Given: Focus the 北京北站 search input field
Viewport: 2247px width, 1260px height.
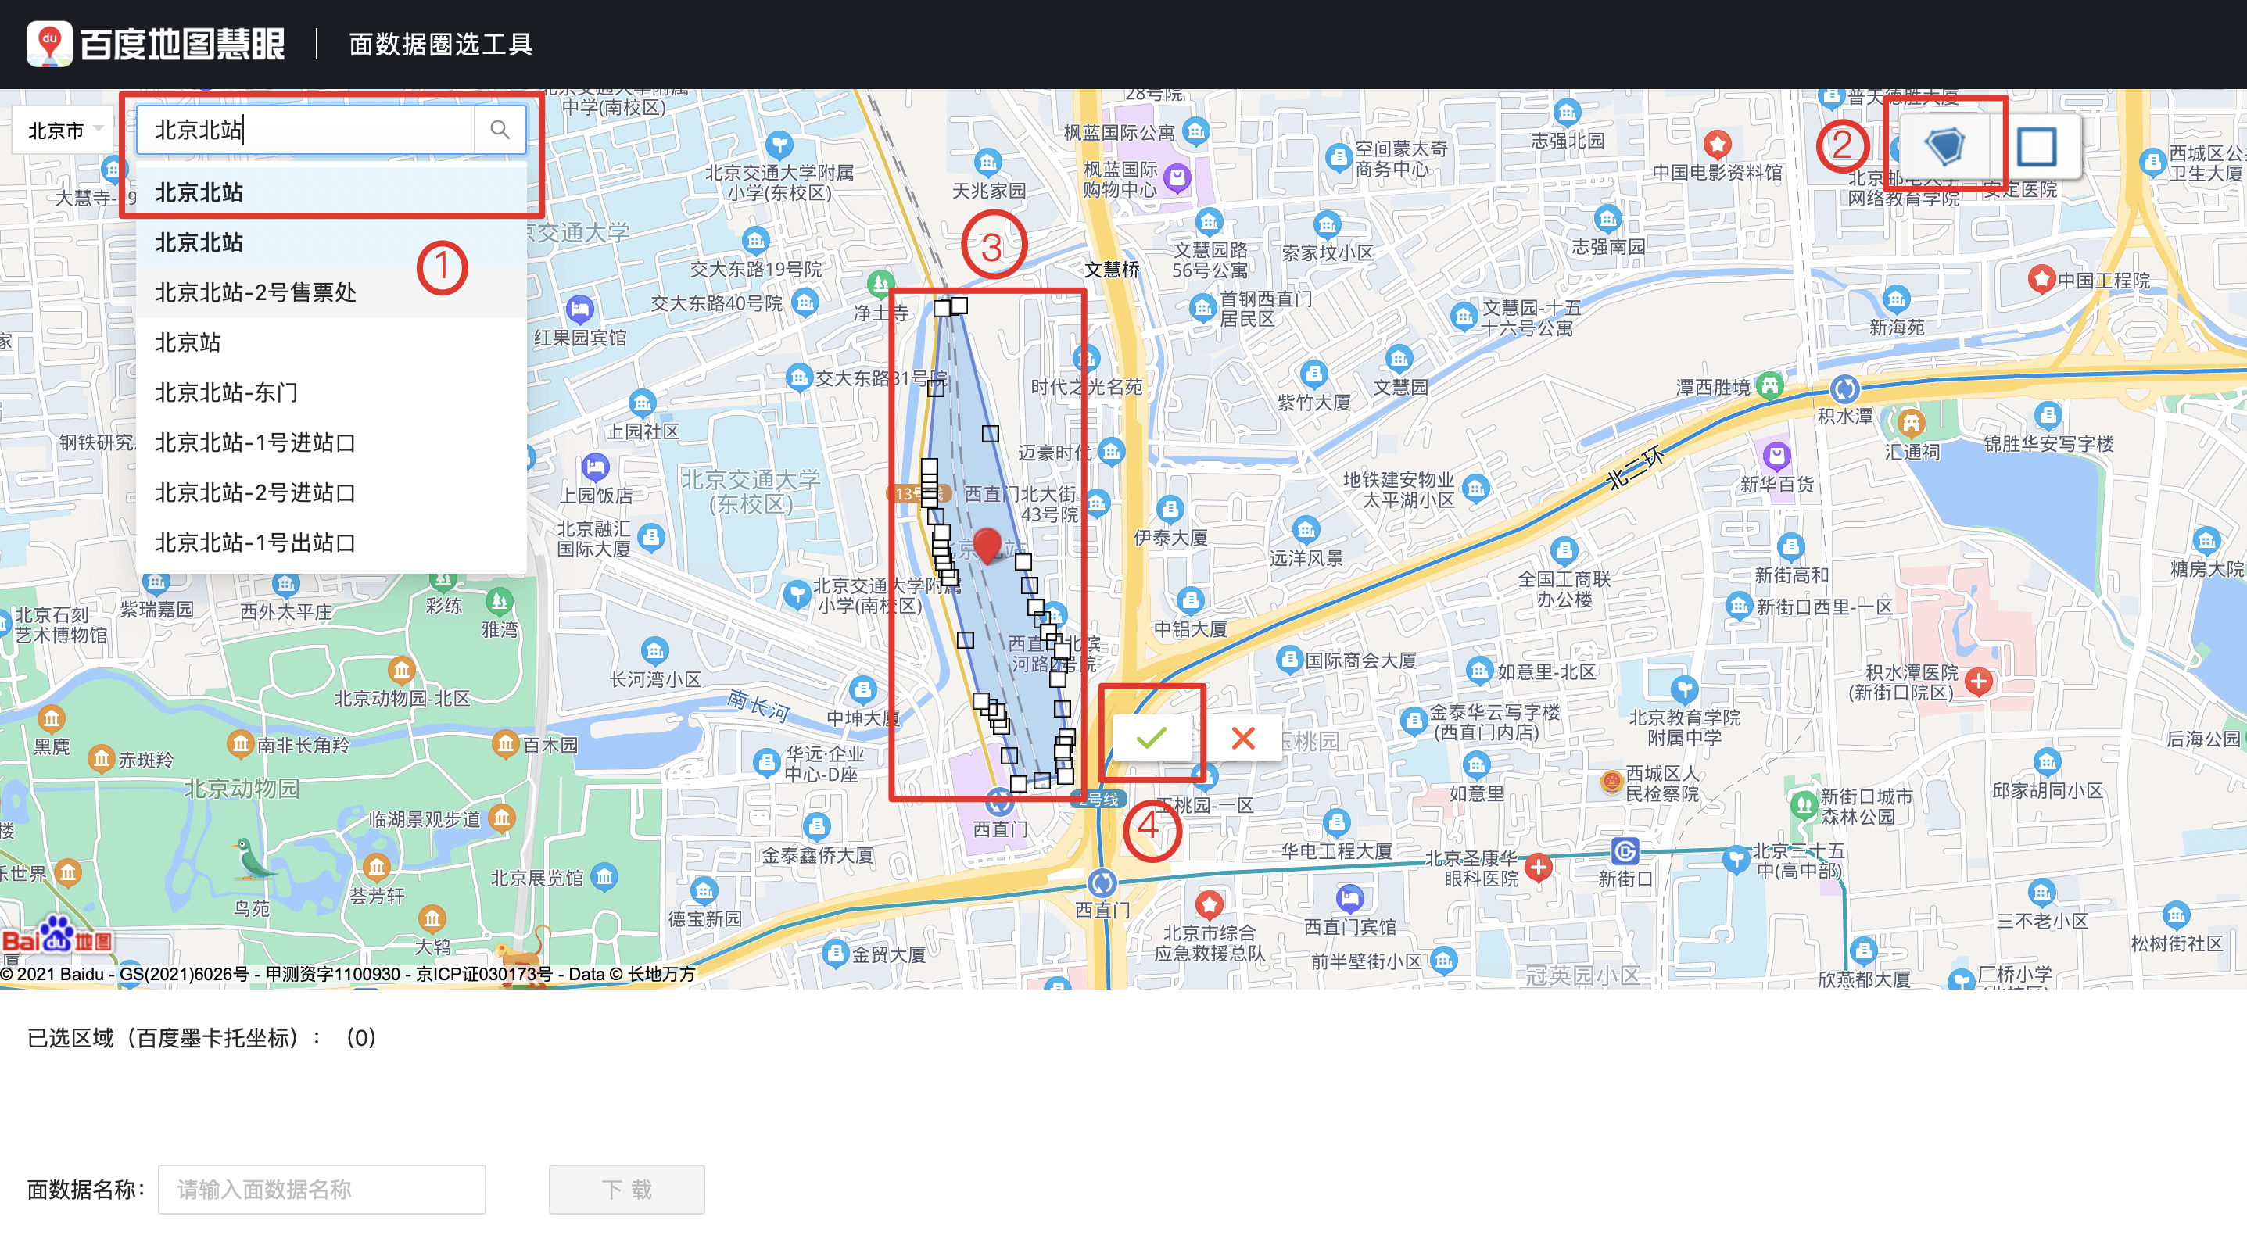Looking at the screenshot, I should click(x=306, y=130).
